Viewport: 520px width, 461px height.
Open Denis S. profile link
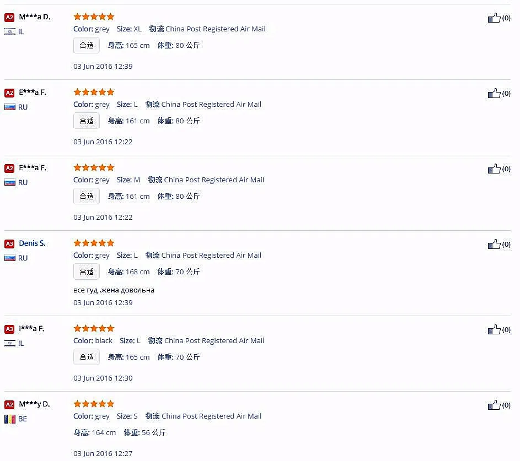tap(32, 243)
